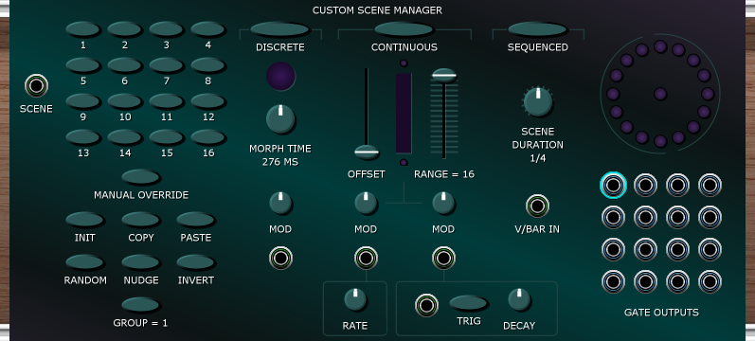The image size is (755, 341).
Task: Click the SCENE DURATION 1/4 value
Action: point(537,158)
